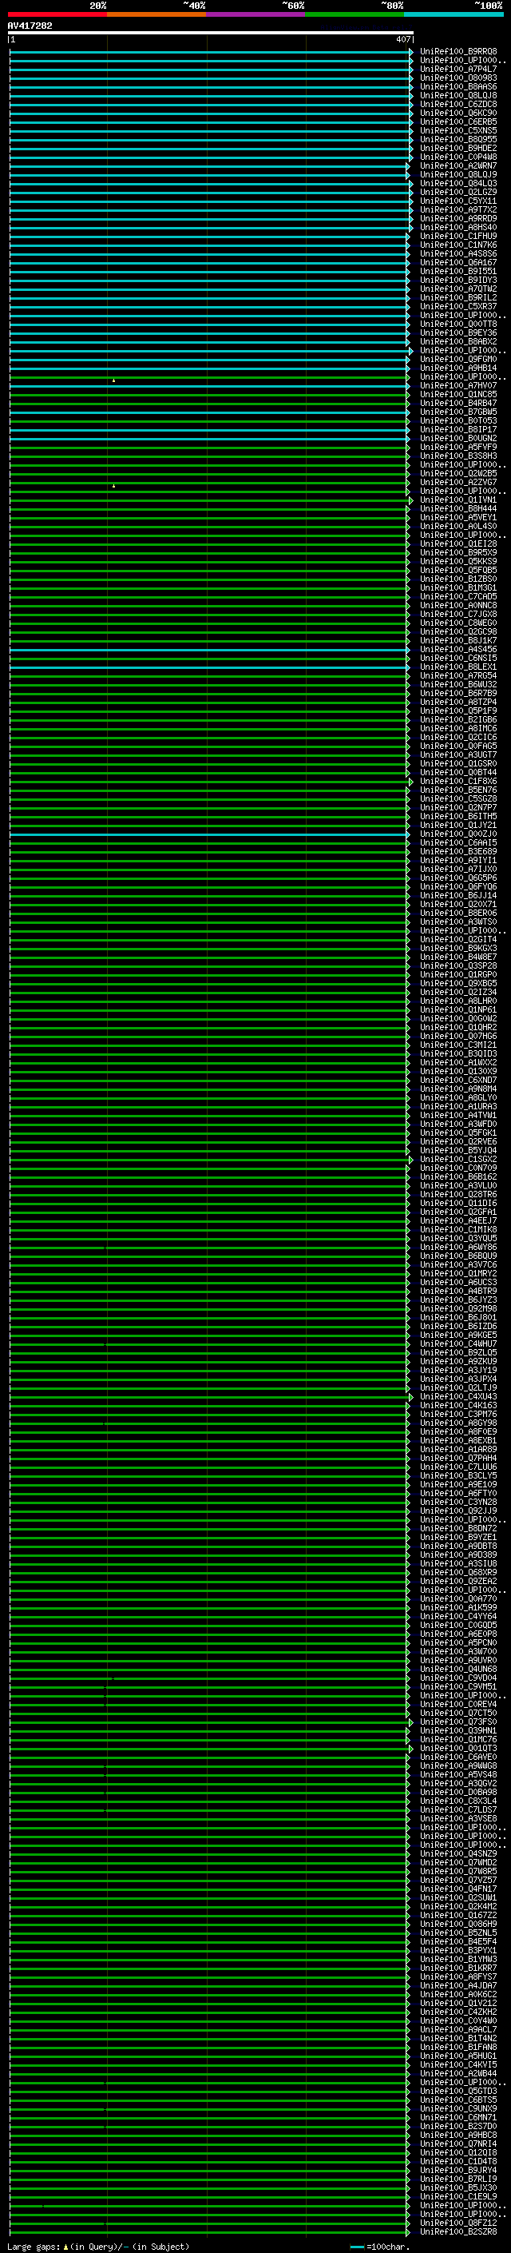Image resolution: width=511 pixels, height=2253 pixels.
Task: Click the UniRef100_B9RRQ8 cyan alignment bar
Action: coord(210,52)
